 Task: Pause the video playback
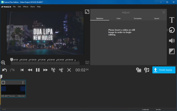tap(38, 70)
